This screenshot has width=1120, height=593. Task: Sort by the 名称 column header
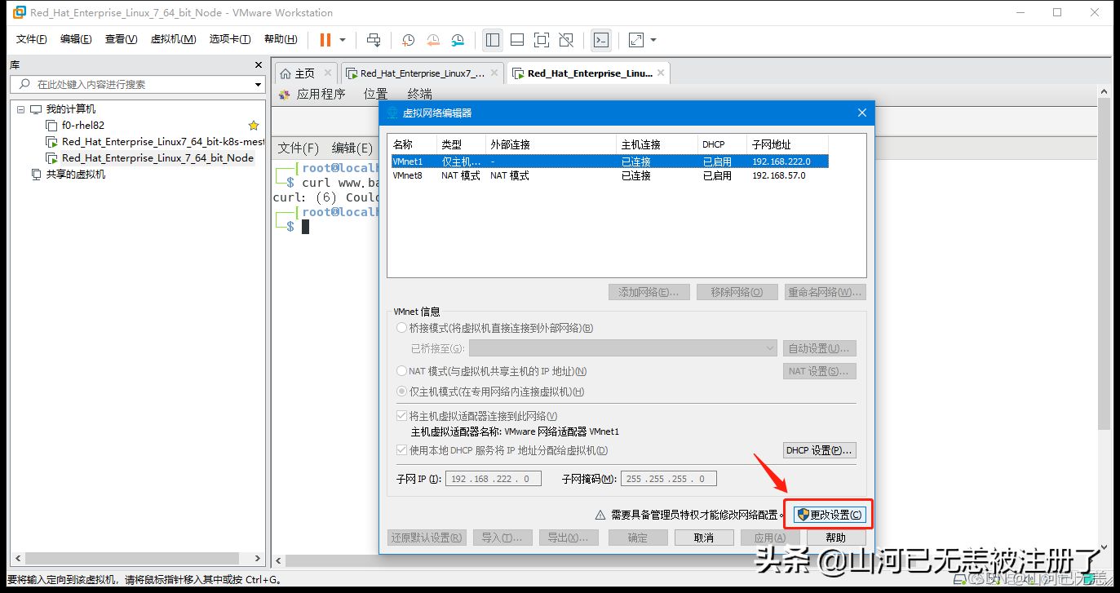click(x=414, y=144)
